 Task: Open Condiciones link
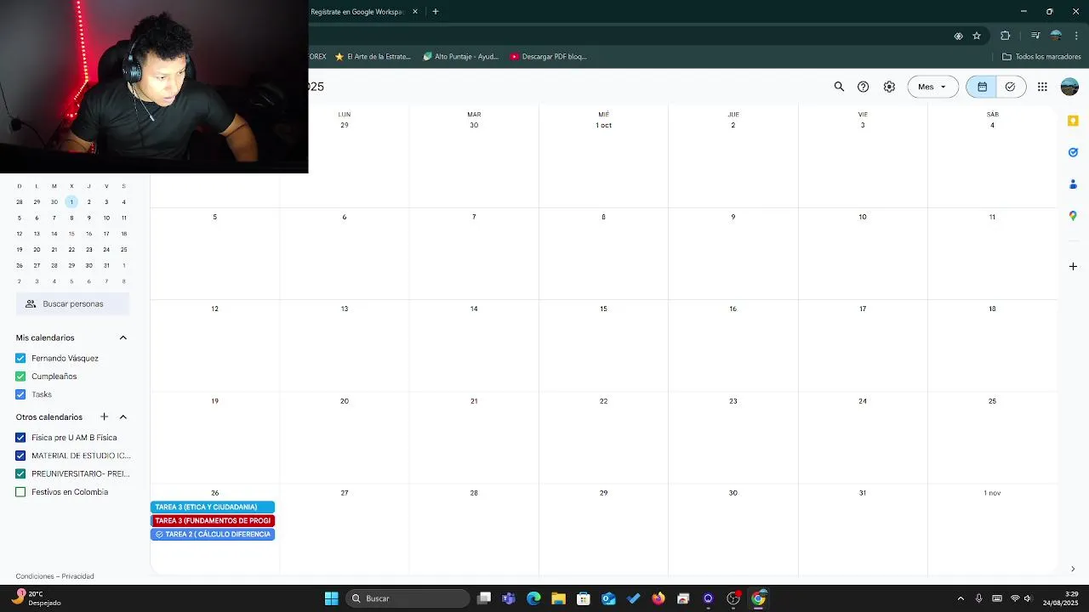(34, 576)
